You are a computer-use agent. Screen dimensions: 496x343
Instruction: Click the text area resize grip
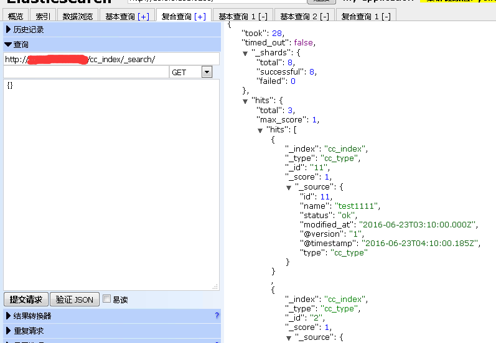[x=215, y=286]
